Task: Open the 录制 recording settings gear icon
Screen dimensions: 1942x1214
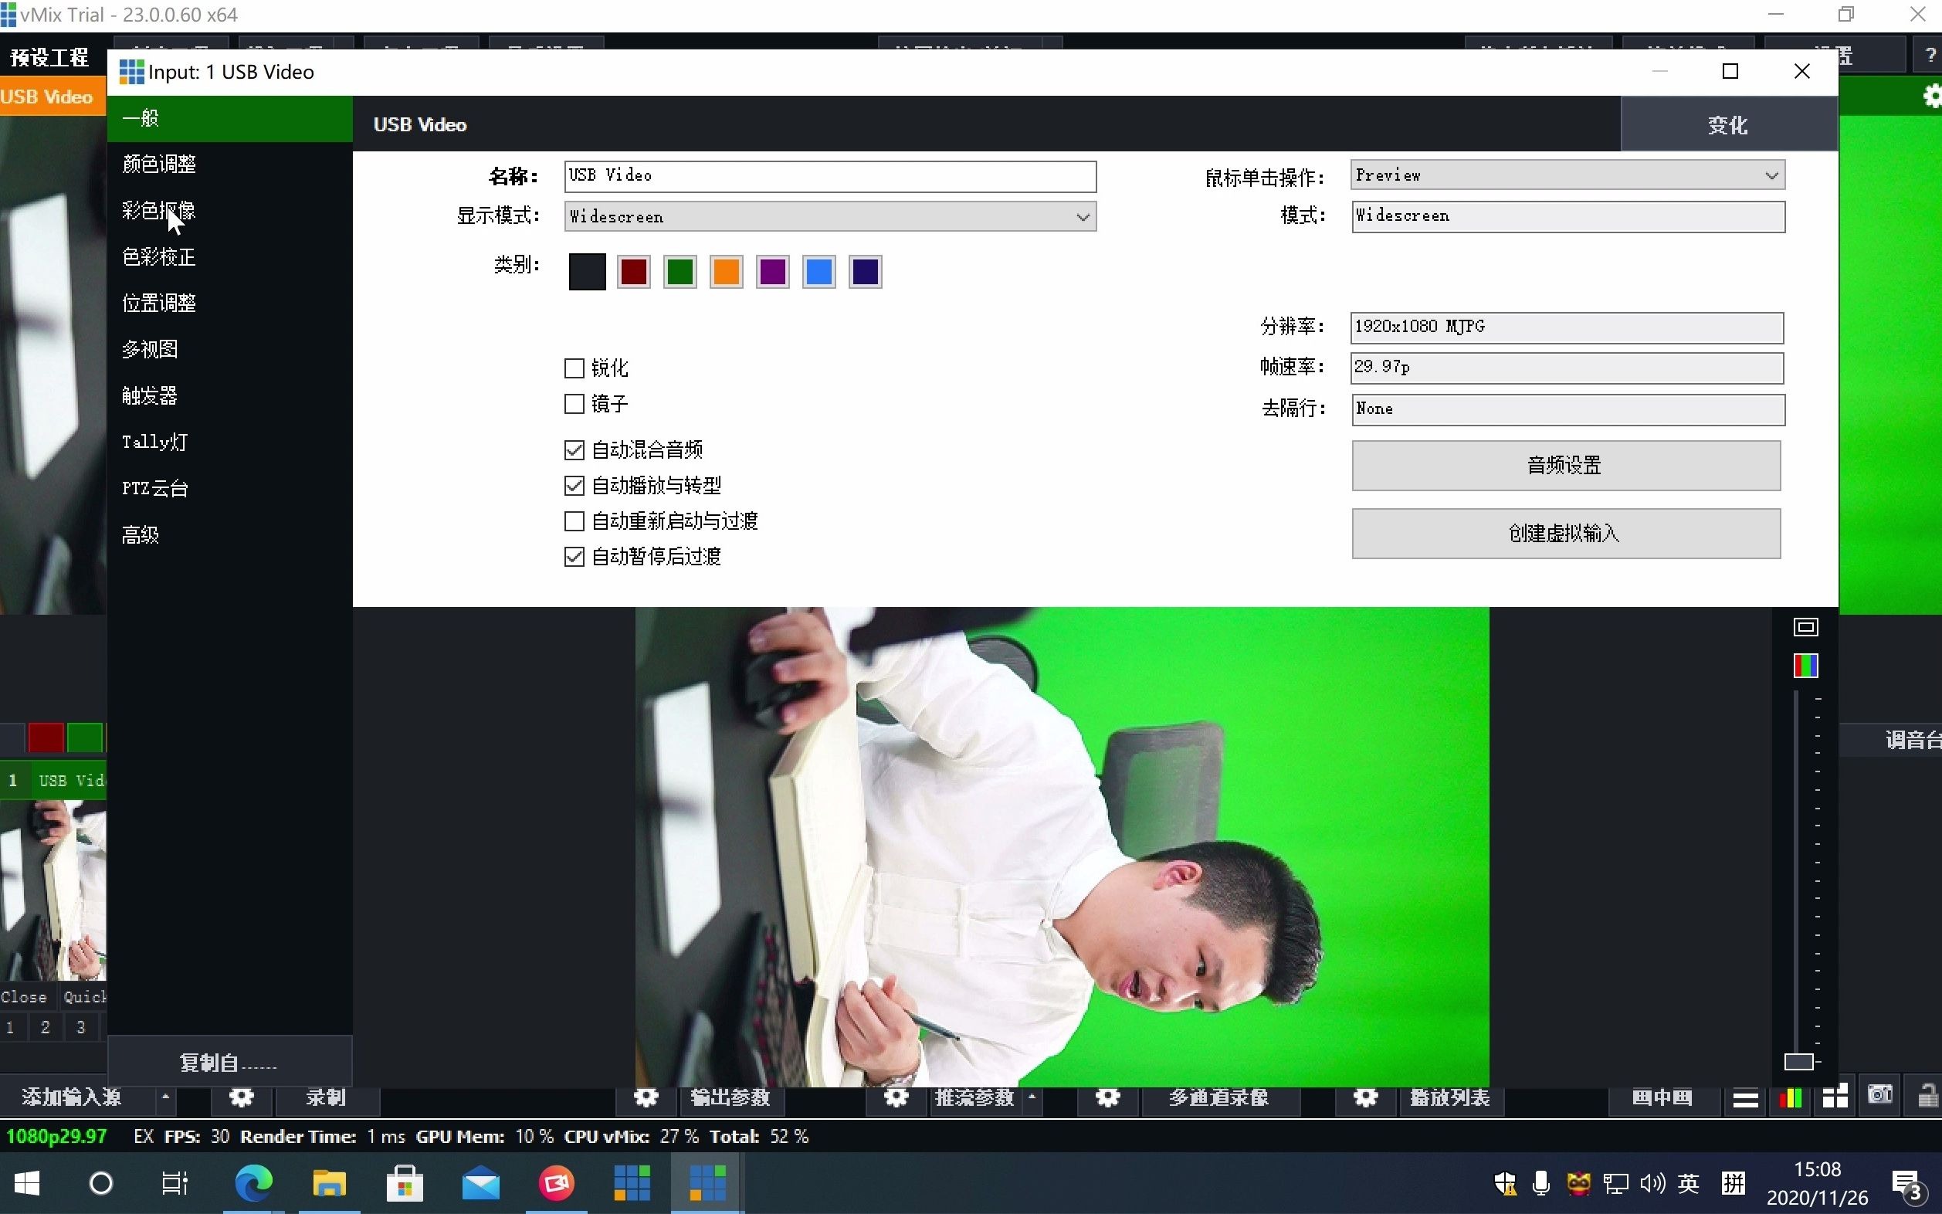Action: pos(242,1097)
